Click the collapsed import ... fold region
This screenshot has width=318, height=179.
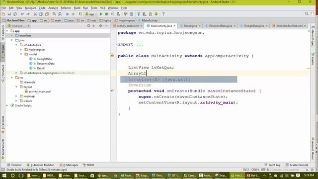pos(140,44)
